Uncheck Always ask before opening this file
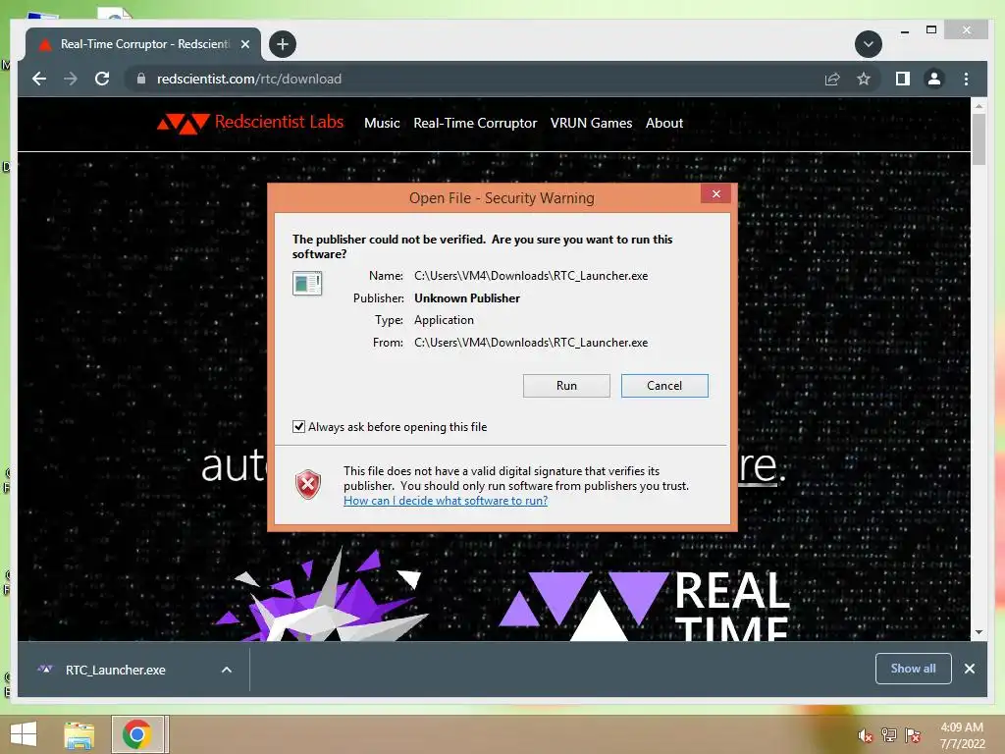 298,427
